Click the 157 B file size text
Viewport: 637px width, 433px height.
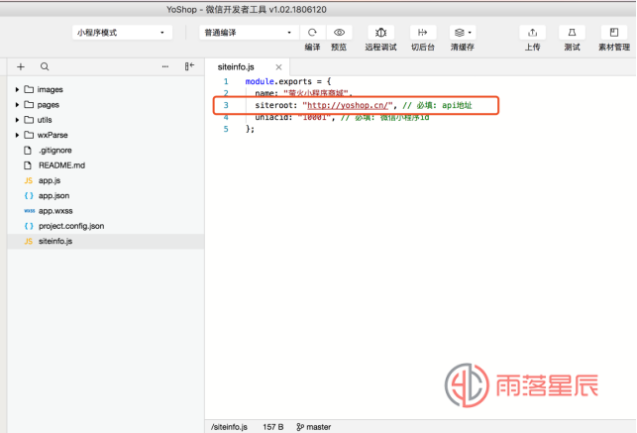[x=273, y=427]
